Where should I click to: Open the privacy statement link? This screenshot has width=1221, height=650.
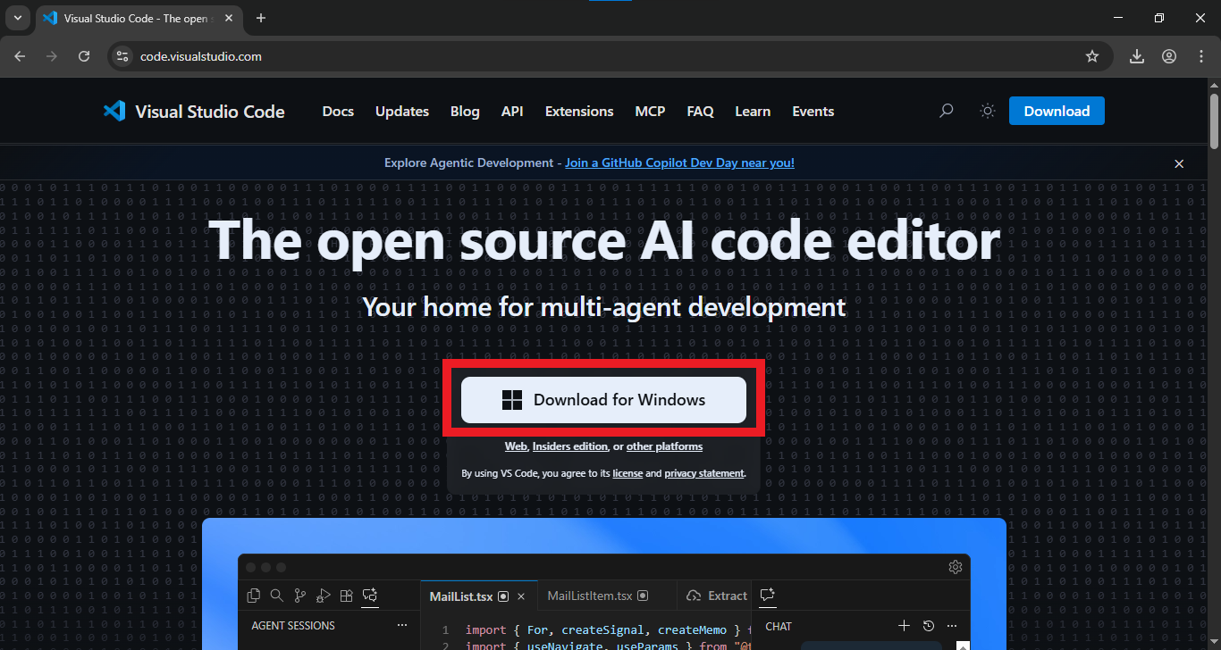coord(704,473)
